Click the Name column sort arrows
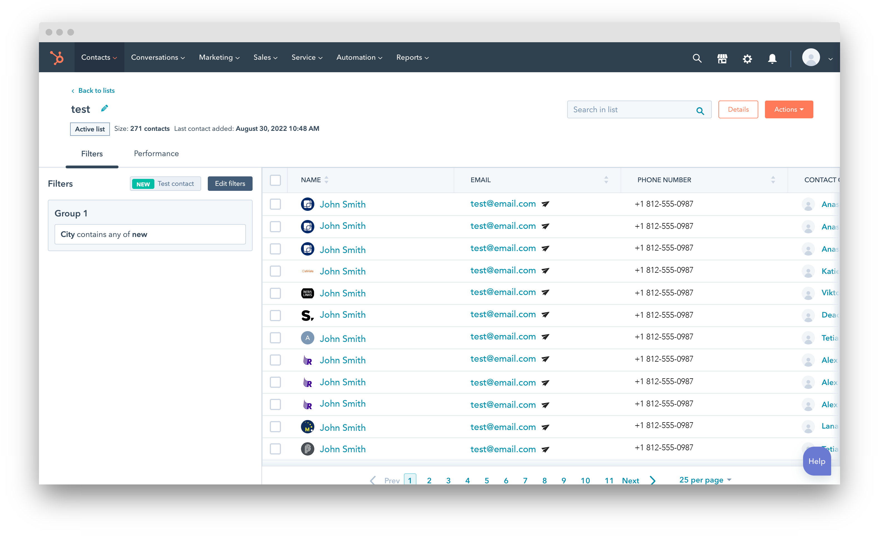This screenshot has height=540, width=879. tap(326, 180)
